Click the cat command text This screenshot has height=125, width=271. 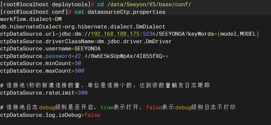(x=80, y=12)
